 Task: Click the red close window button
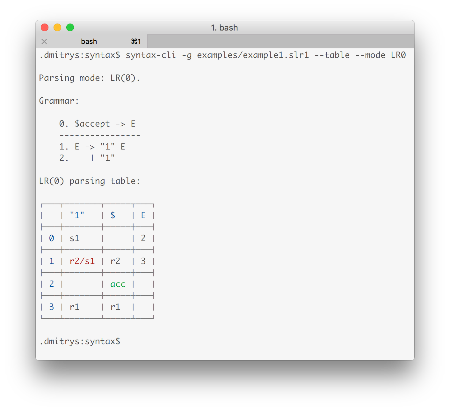(45, 28)
